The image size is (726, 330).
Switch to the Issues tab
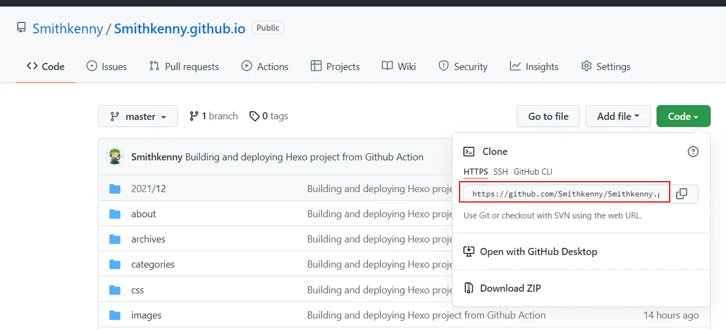click(107, 66)
